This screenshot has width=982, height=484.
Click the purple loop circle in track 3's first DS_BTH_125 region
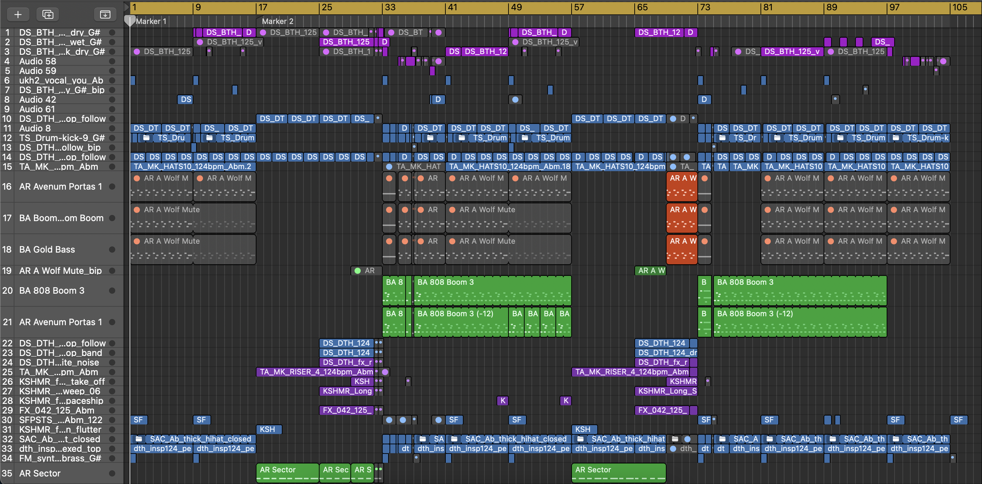(x=137, y=51)
